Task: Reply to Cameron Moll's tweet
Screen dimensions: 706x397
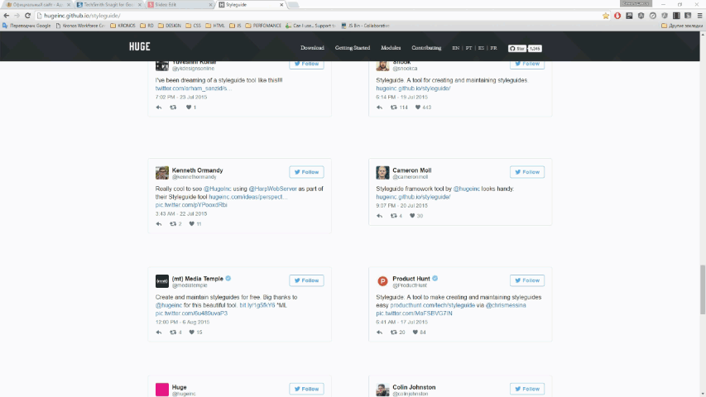Action: point(379,216)
